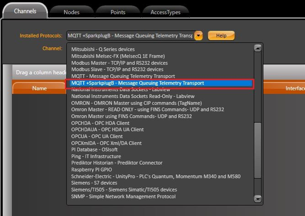Select the highlighted MQTT +SparkplugB entry
Image resolution: width=305 pixels, height=216 pixels.
(x=161, y=83)
